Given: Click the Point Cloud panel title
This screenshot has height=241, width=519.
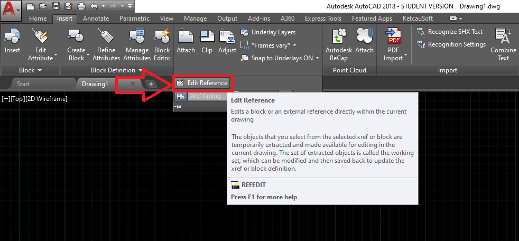Looking at the screenshot, I should (x=349, y=70).
